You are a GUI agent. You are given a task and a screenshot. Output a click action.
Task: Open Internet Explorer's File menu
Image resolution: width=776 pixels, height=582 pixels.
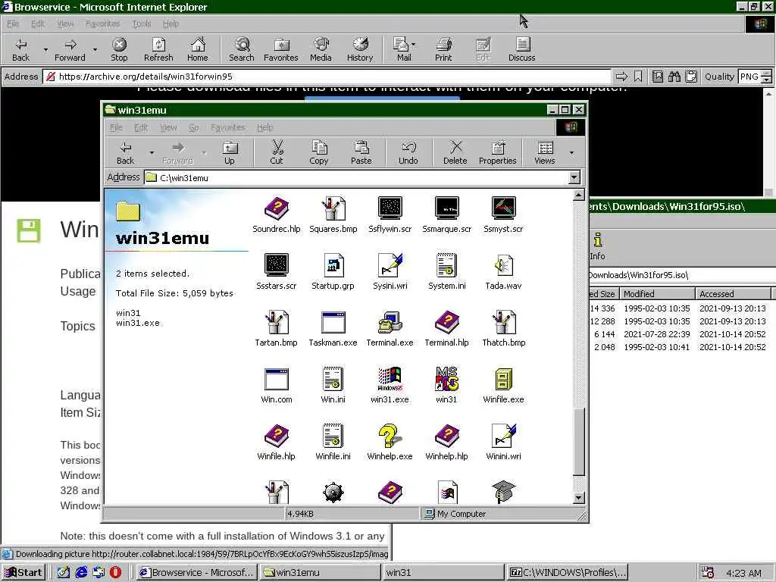(13, 23)
